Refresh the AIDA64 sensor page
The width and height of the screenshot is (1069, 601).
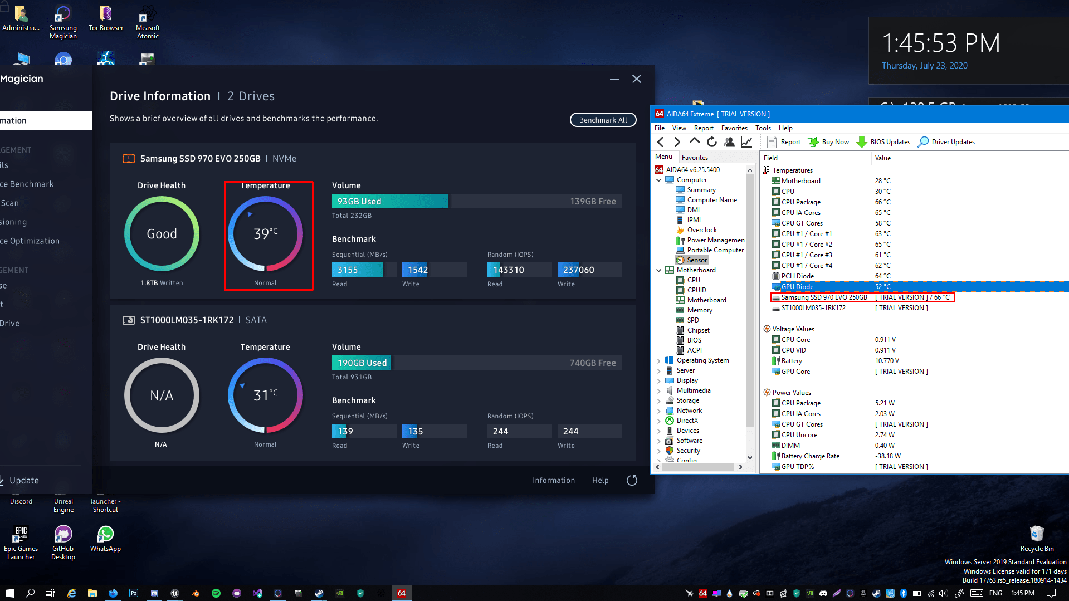click(711, 142)
